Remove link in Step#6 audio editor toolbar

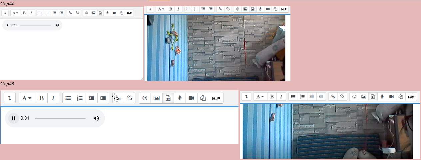pyautogui.click(x=130, y=98)
